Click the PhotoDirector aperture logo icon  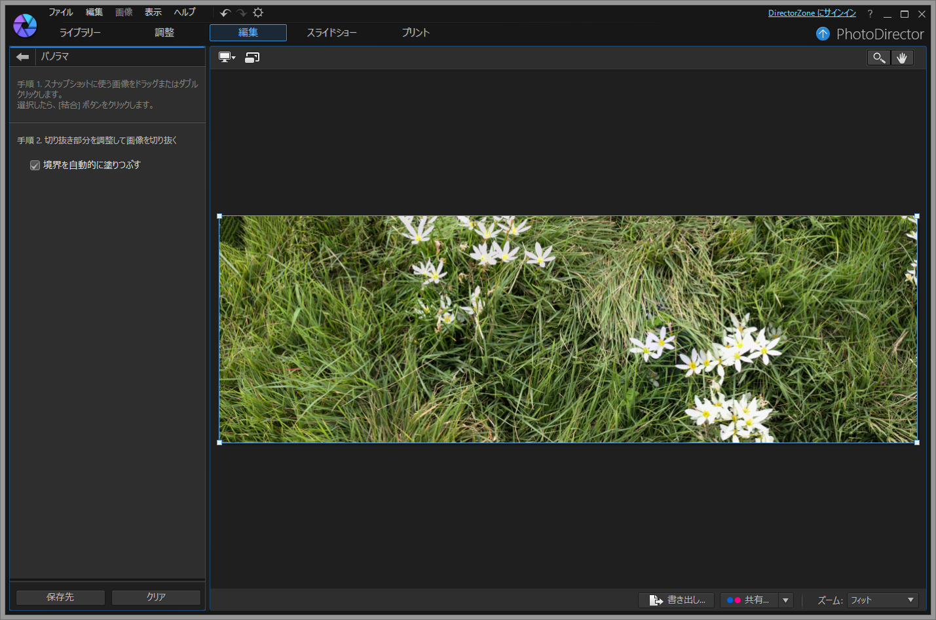click(x=25, y=26)
